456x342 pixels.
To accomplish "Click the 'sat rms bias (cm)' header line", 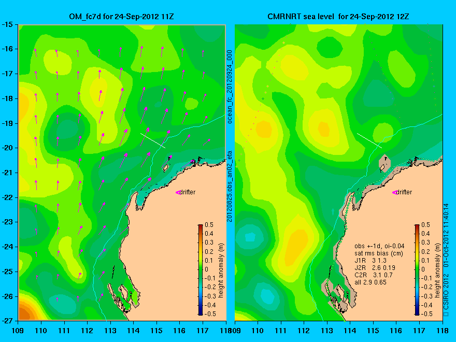I will tap(379, 253).
